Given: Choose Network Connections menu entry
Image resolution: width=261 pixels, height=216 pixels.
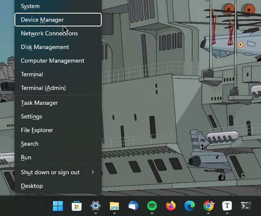Looking at the screenshot, I should [58, 33].
